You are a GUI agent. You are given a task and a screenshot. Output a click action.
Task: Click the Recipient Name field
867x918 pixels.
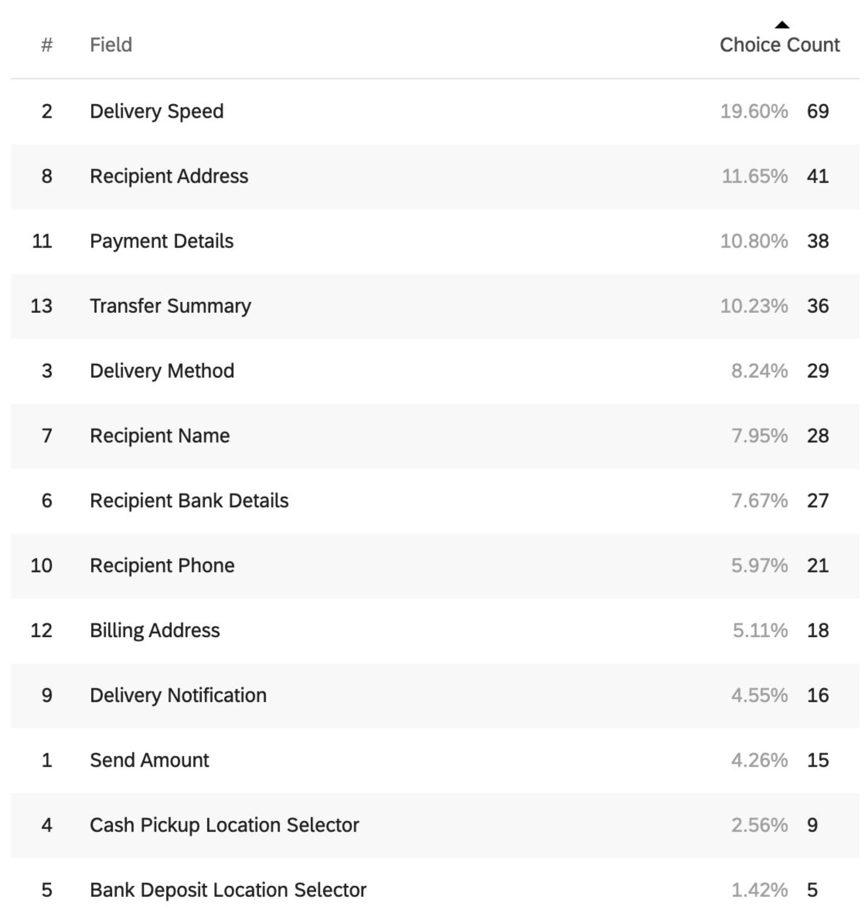(x=160, y=436)
